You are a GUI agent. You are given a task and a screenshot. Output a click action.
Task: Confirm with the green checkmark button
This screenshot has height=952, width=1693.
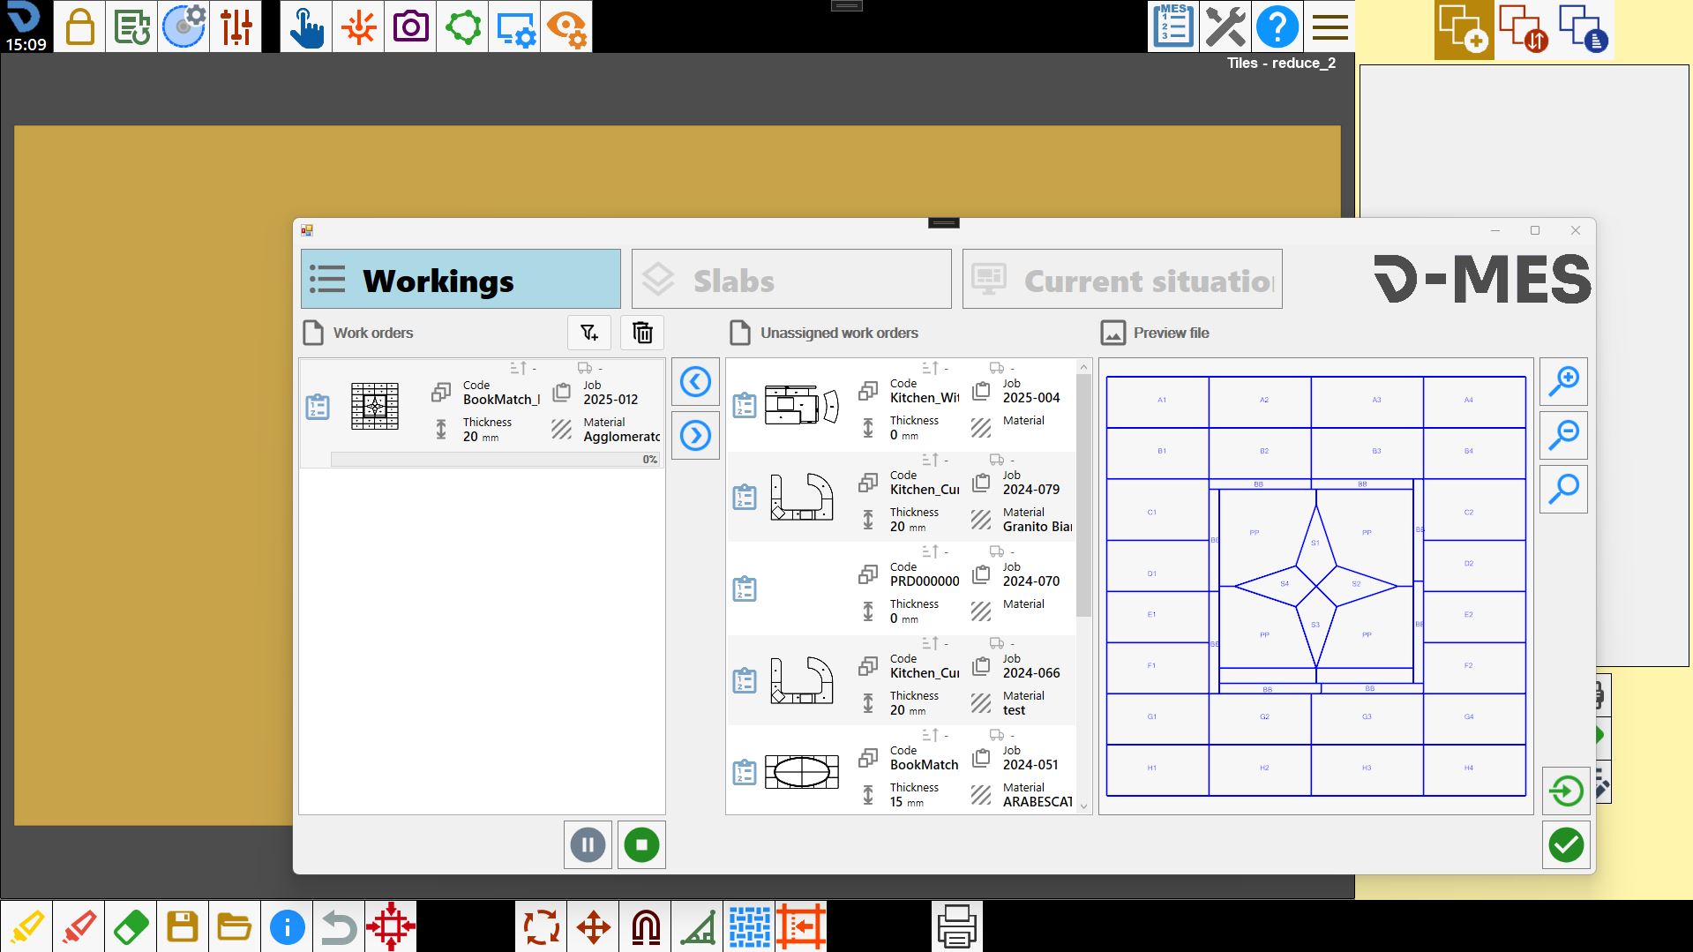(x=1566, y=845)
